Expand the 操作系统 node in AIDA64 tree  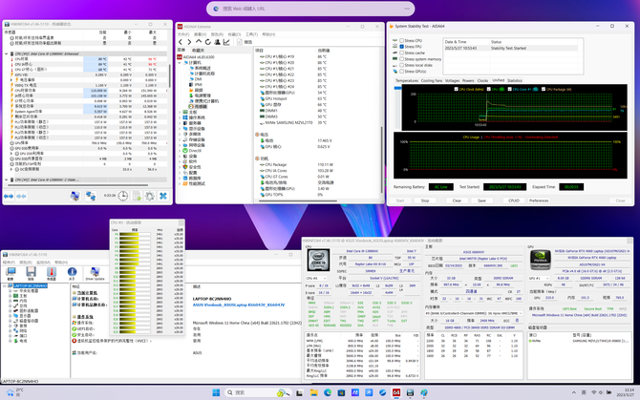[x=180, y=117]
